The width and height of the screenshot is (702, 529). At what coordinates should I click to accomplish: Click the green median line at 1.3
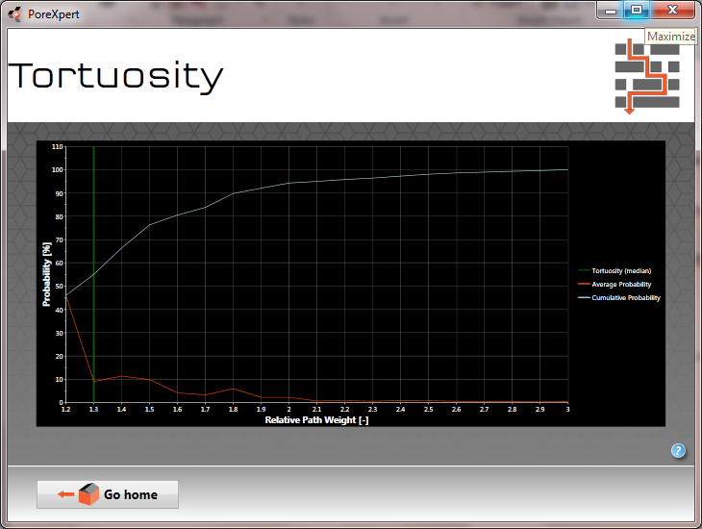click(93, 240)
